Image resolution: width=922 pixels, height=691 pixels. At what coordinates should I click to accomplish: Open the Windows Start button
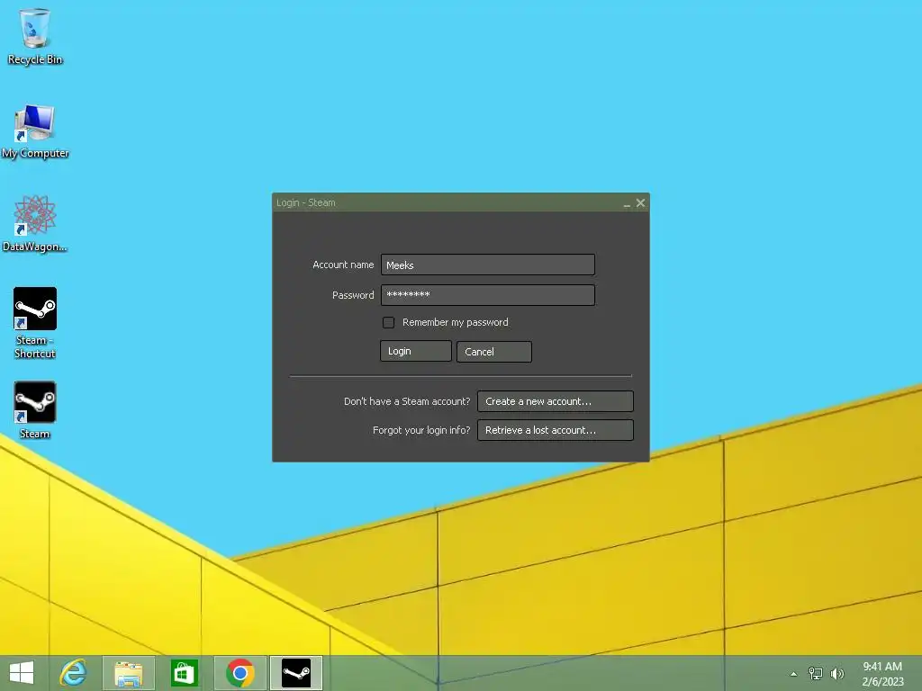pyautogui.click(x=22, y=673)
